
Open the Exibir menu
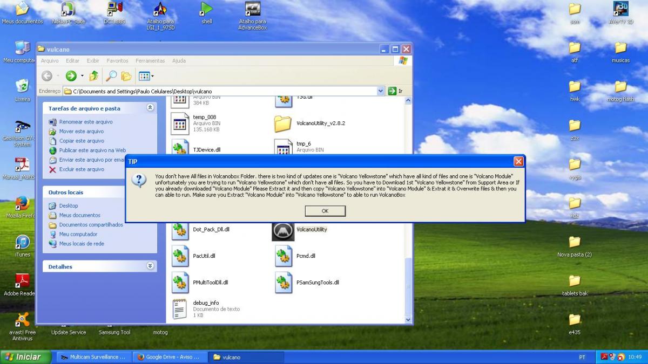click(x=93, y=61)
